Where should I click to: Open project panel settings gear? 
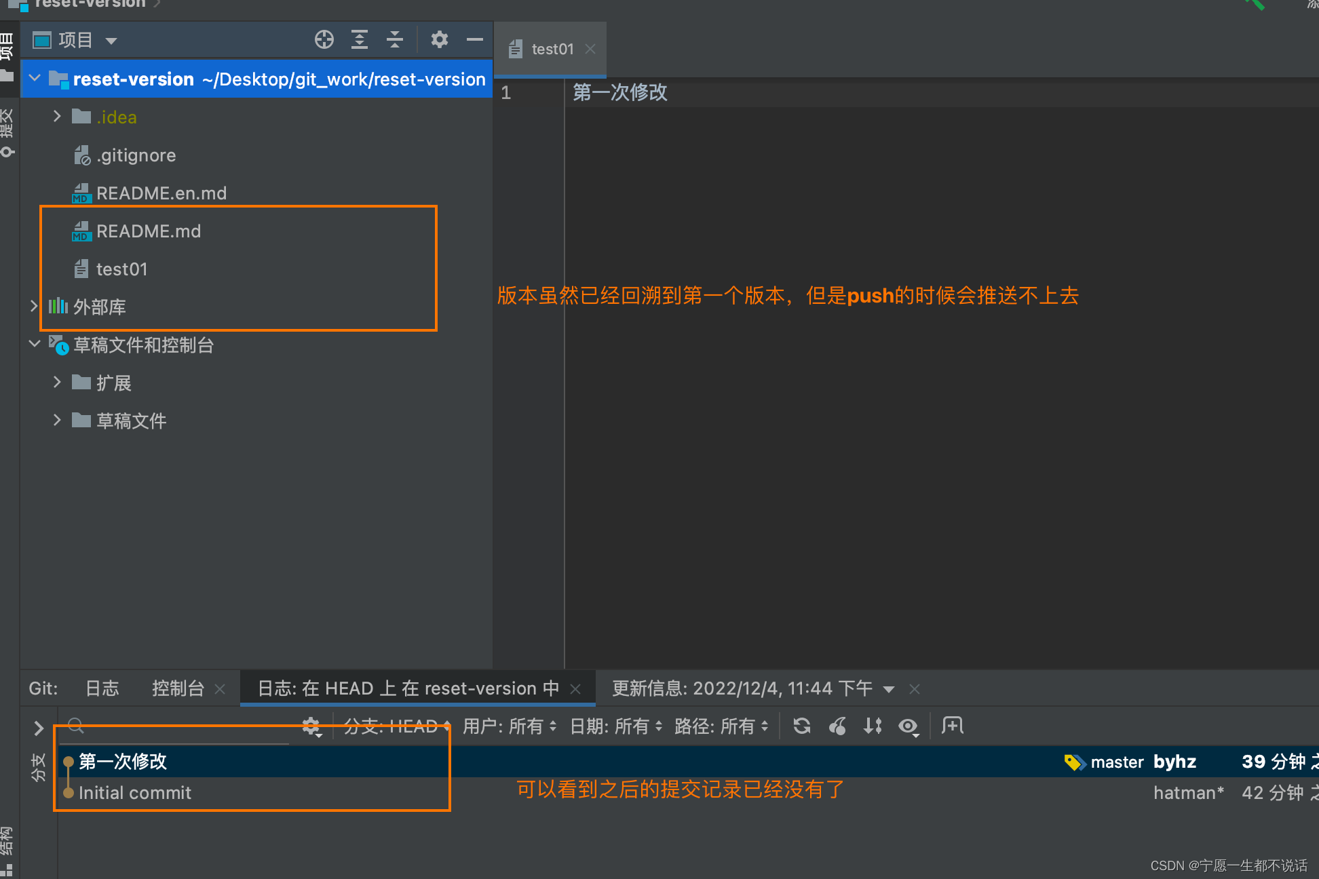(440, 40)
